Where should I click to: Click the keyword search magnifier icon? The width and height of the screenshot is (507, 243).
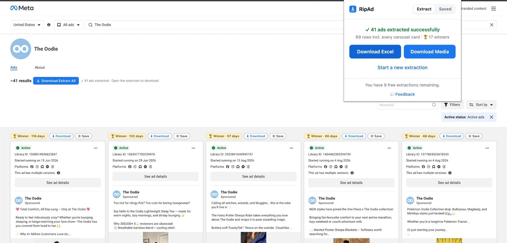coord(434,105)
